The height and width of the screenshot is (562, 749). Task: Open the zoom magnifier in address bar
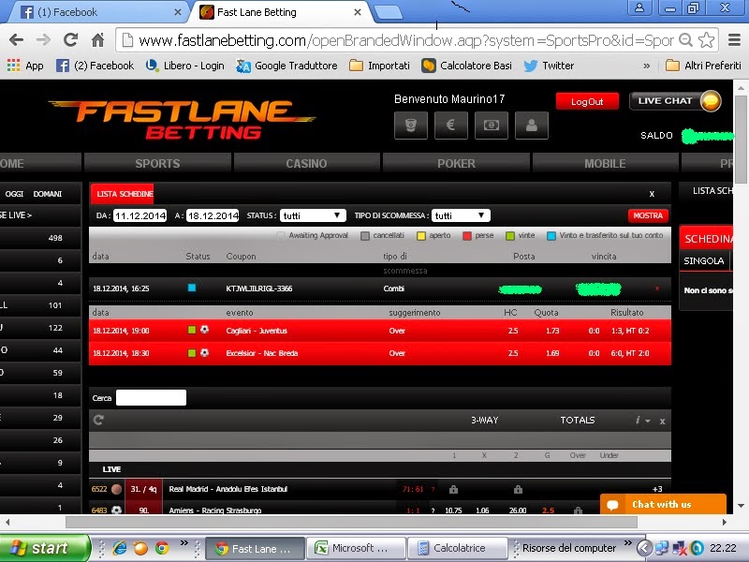click(x=686, y=40)
